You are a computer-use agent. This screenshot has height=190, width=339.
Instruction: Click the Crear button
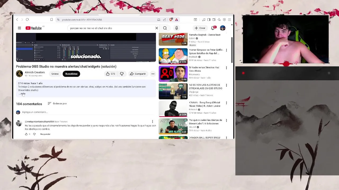pos(200,28)
